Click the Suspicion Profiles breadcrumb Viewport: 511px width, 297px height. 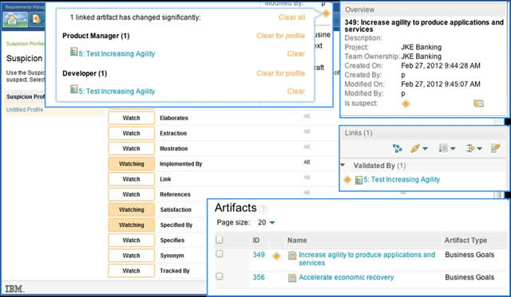(26, 44)
